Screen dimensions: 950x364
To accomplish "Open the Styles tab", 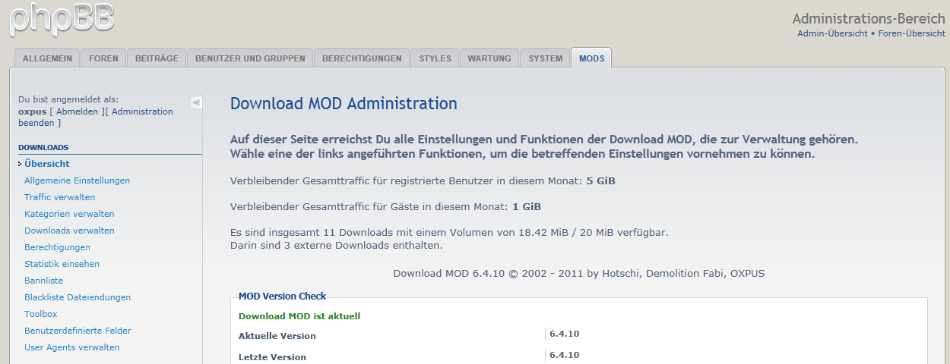I will (435, 58).
